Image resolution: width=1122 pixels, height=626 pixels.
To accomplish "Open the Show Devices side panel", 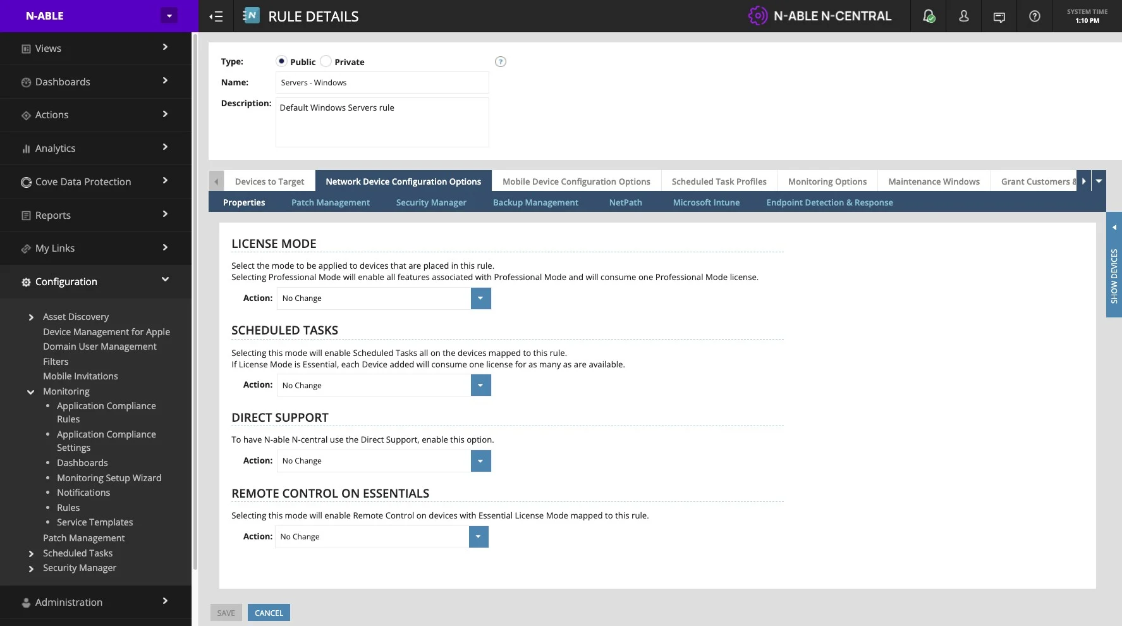I will pyautogui.click(x=1114, y=264).
